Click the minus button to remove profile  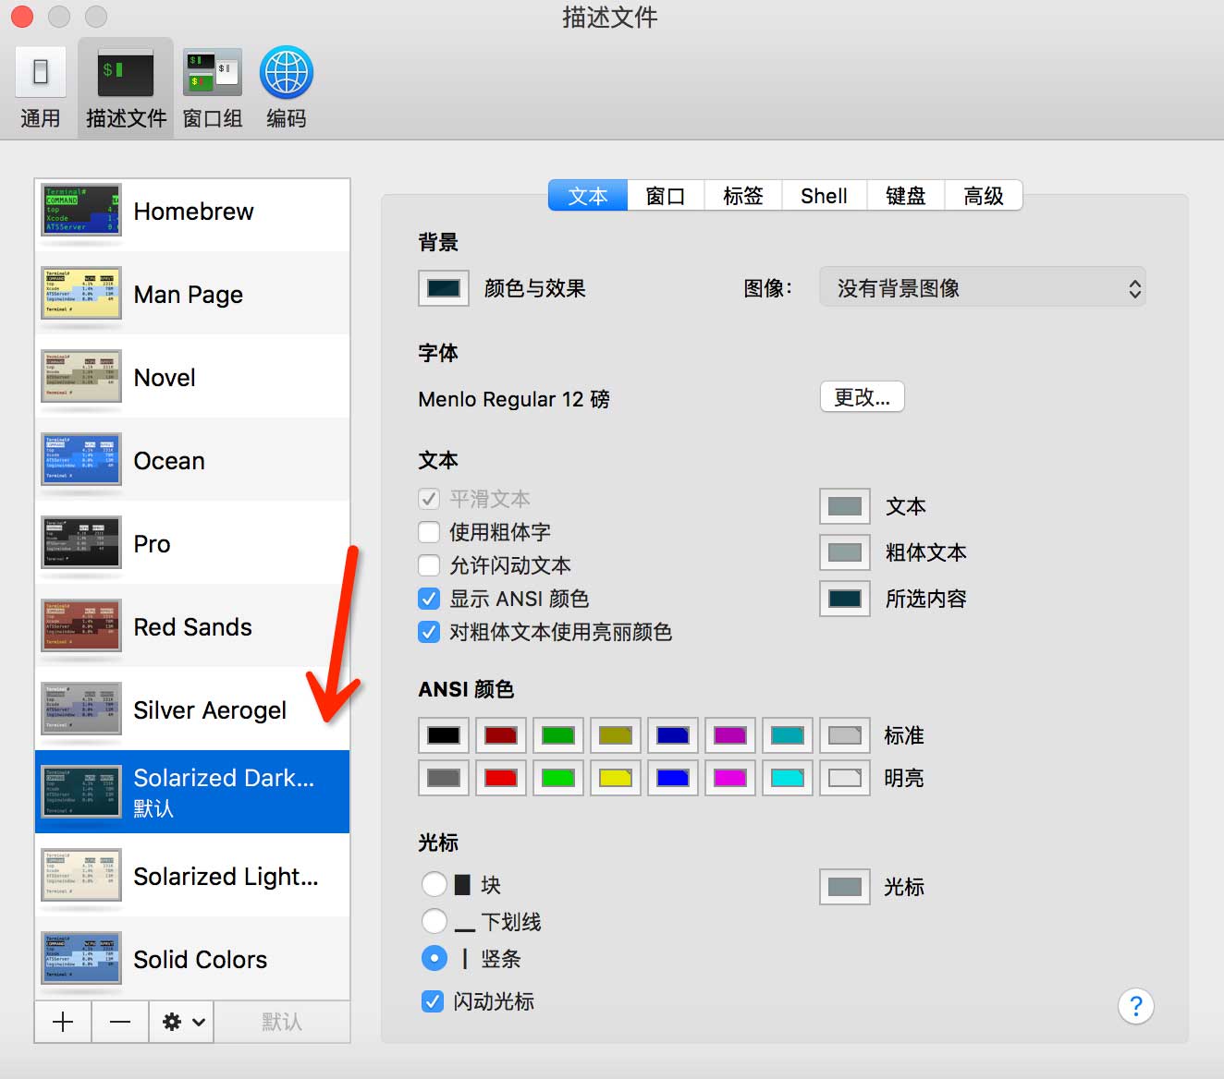pyautogui.click(x=120, y=1022)
